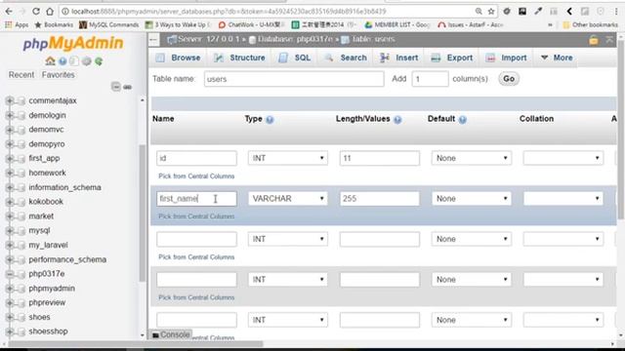Click the Table name field

click(x=294, y=79)
